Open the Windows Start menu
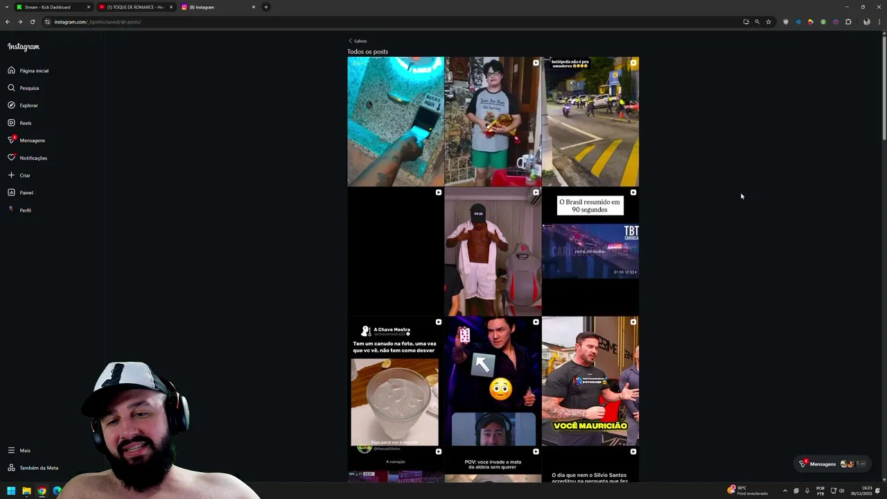 (x=11, y=491)
